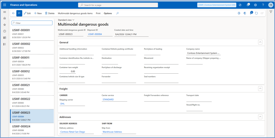Collapse the Addresses section
The height and width of the screenshot is (138, 275).
click(x=260, y=117)
